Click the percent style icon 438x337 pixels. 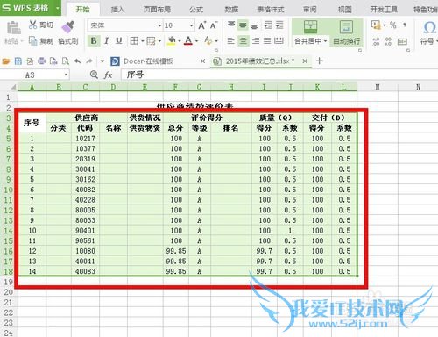click(393, 25)
